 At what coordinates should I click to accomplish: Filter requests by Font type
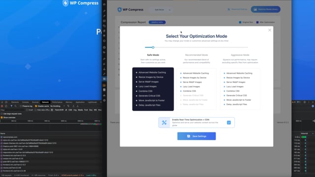(x=86, y=110)
